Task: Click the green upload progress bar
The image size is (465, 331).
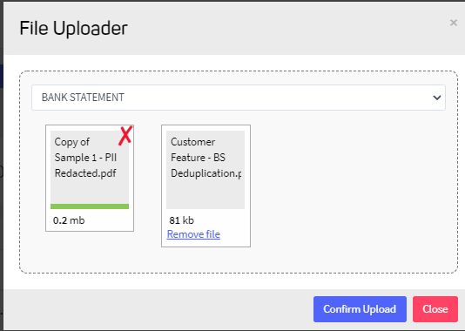Action: 90,206
